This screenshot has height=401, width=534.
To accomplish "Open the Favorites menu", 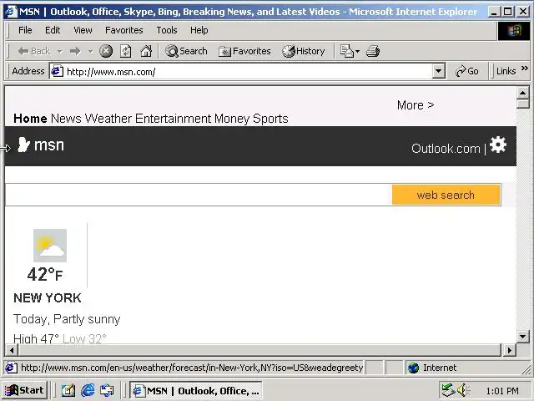I will pos(124,30).
